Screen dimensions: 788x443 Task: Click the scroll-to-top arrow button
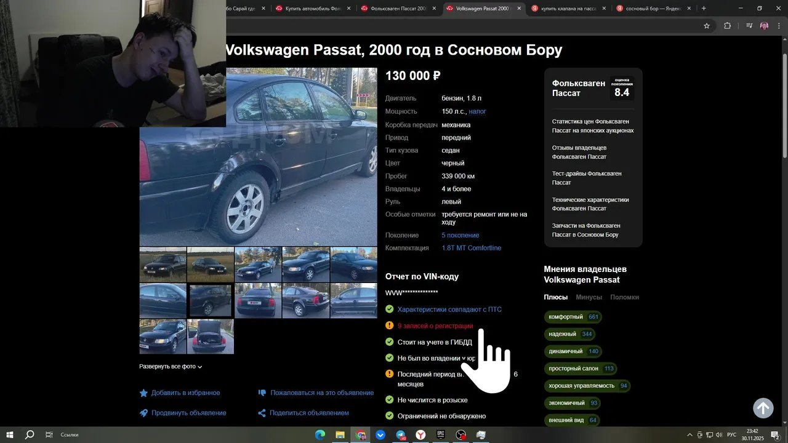pyautogui.click(x=763, y=408)
